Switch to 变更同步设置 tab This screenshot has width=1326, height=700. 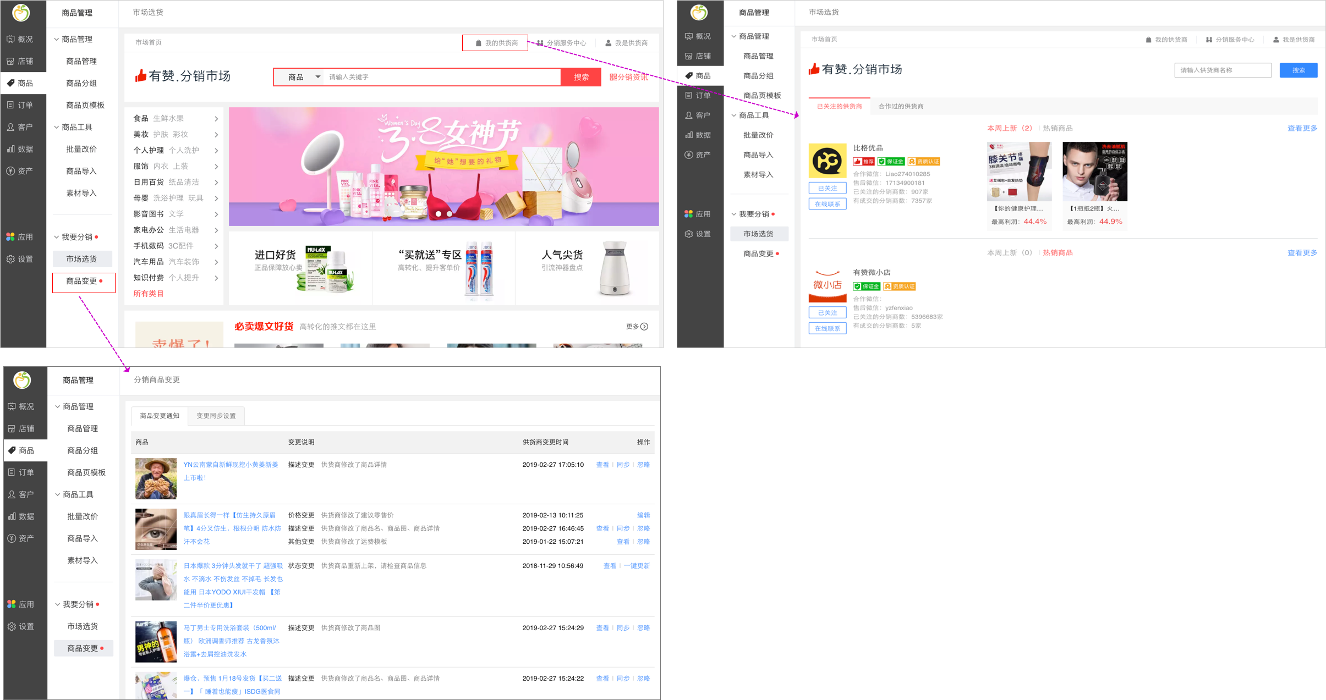216,416
